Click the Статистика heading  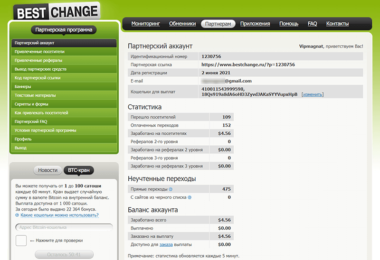(x=145, y=107)
